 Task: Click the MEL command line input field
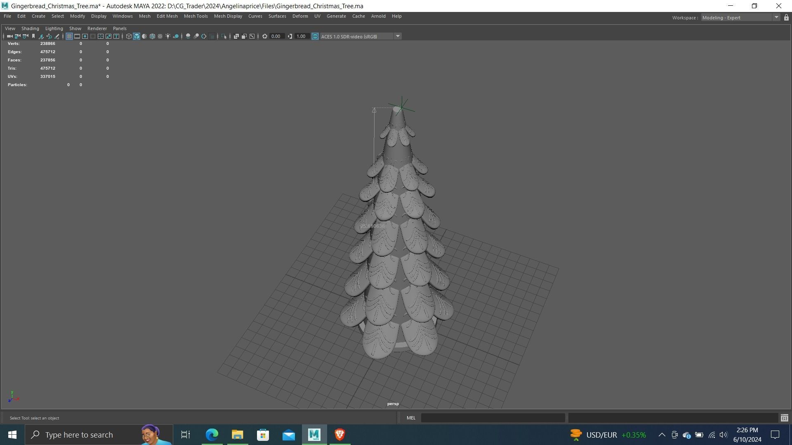point(493,418)
